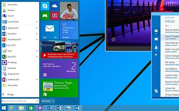Open Bonnie Kearney email in Inbox
Image resolution: width=179 pixels, height=111 pixels.
[170, 31]
